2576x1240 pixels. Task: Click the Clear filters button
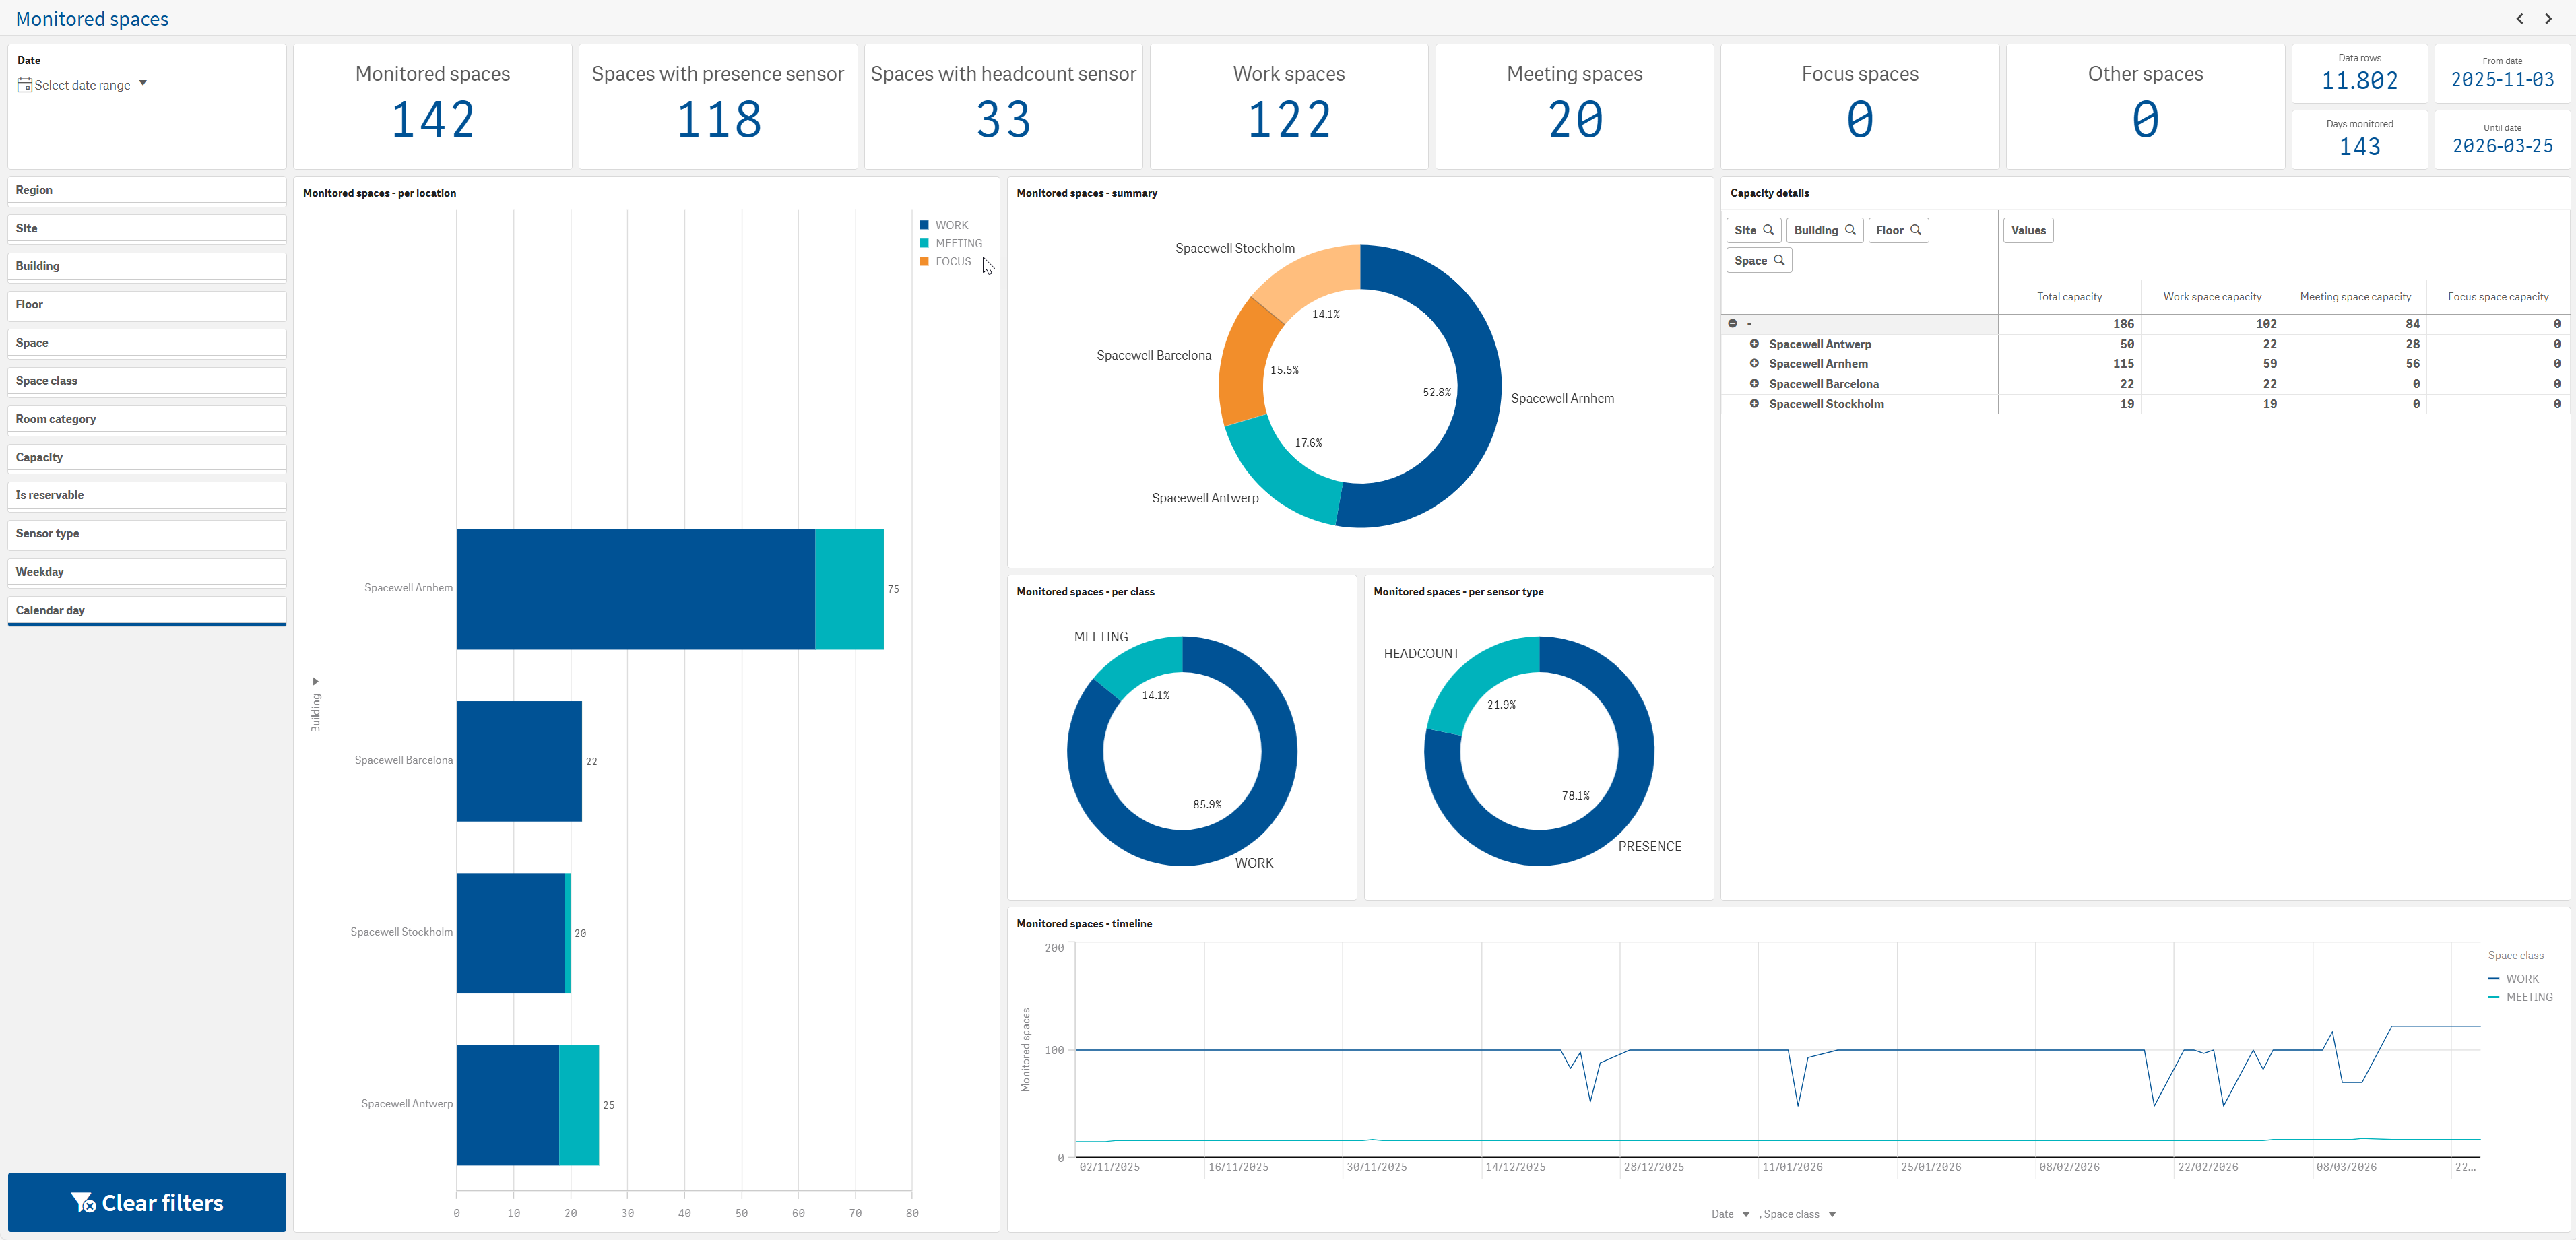click(147, 1202)
